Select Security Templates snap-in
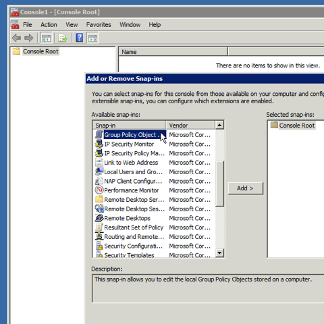 tap(129, 254)
